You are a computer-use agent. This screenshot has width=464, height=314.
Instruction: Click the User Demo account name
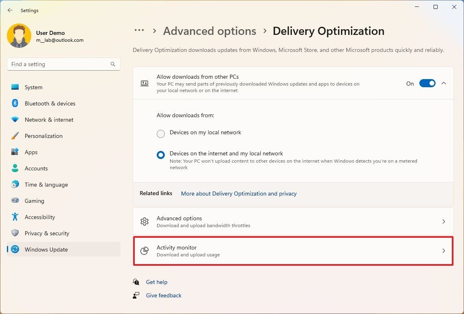[50, 33]
